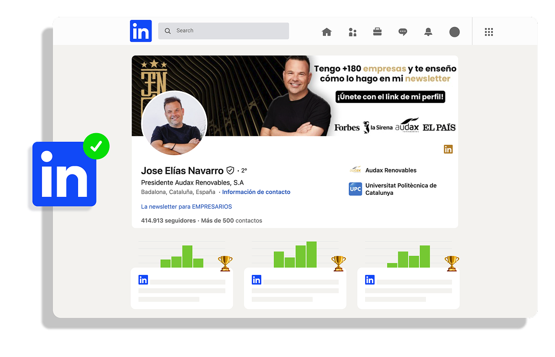Open the Audax Renovables company entry
The image size is (555, 357).
click(x=390, y=170)
